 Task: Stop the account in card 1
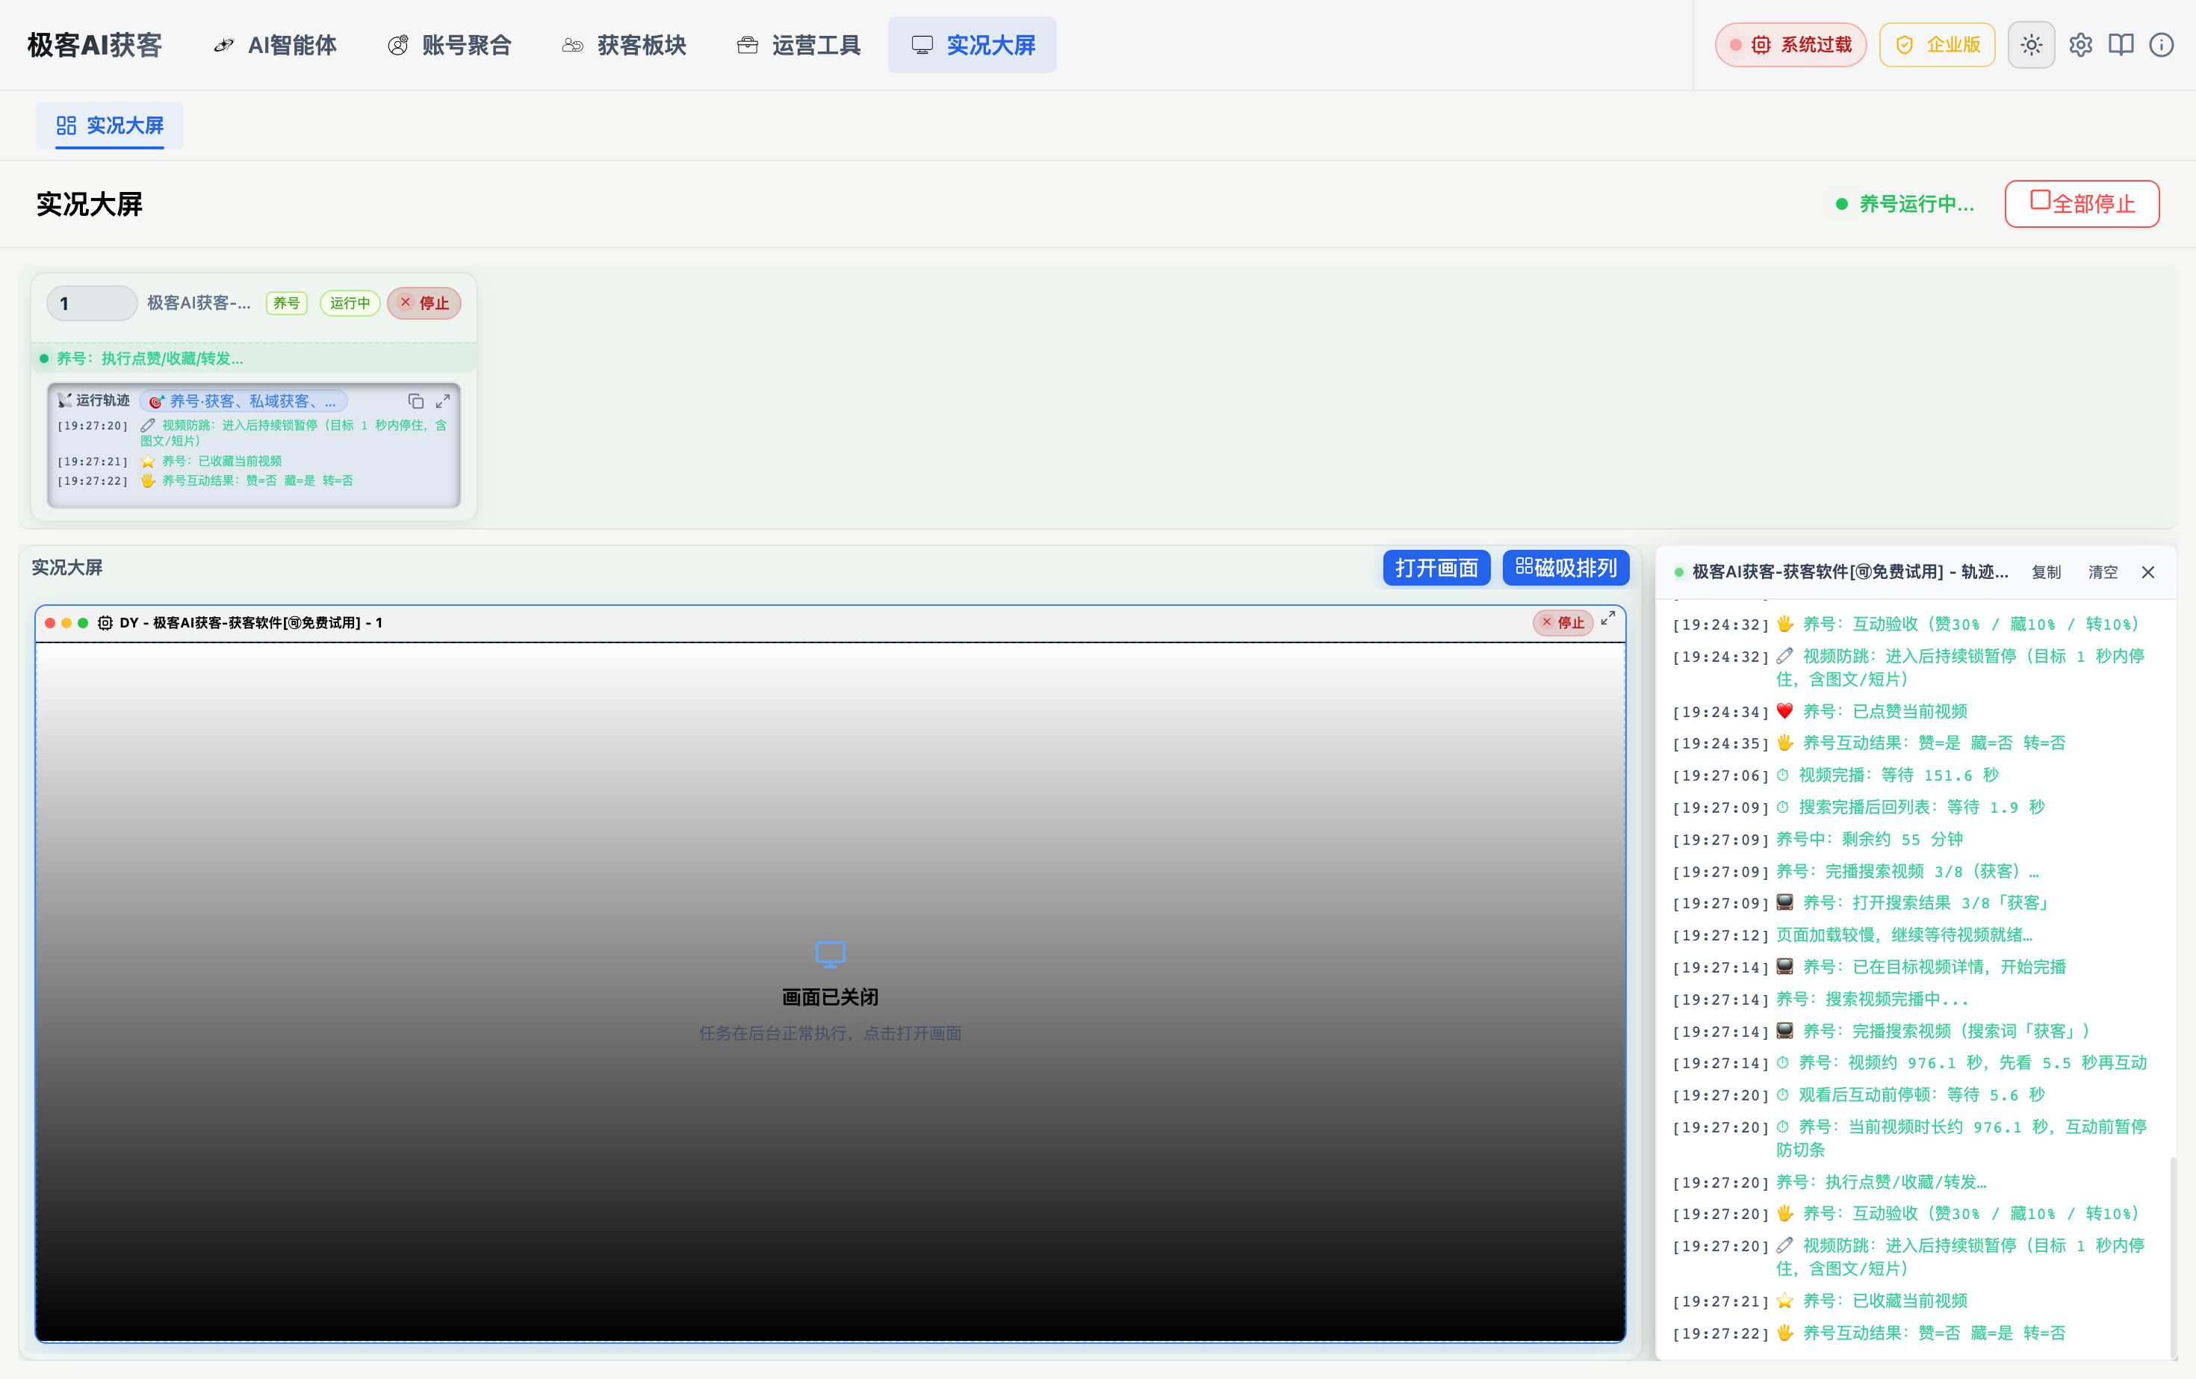[424, 303]
